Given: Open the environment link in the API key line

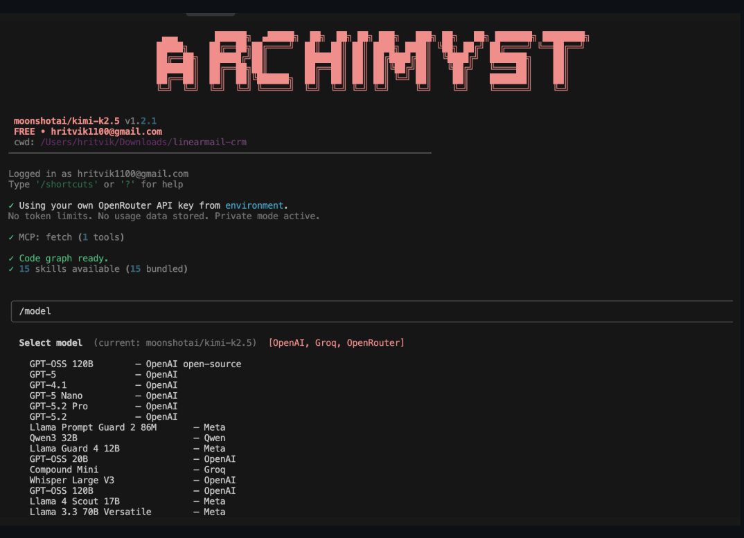Looking at the screenshot, I should (x=254, y=205).
